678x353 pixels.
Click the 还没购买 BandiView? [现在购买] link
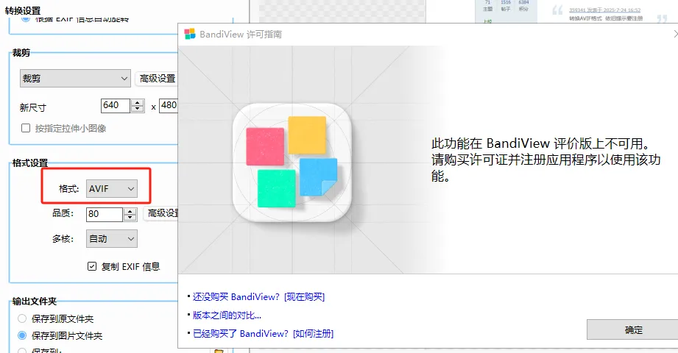coord(258,297)
